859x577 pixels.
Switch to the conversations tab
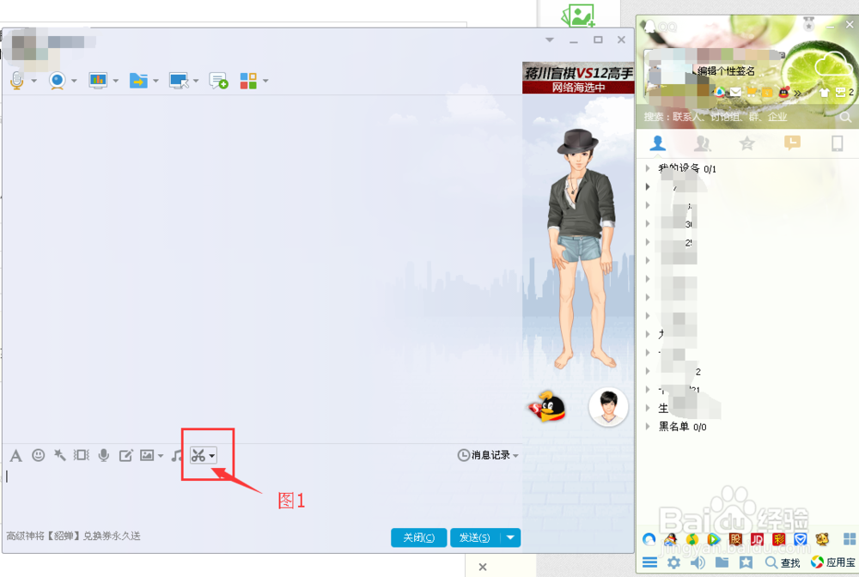(792, 143)
